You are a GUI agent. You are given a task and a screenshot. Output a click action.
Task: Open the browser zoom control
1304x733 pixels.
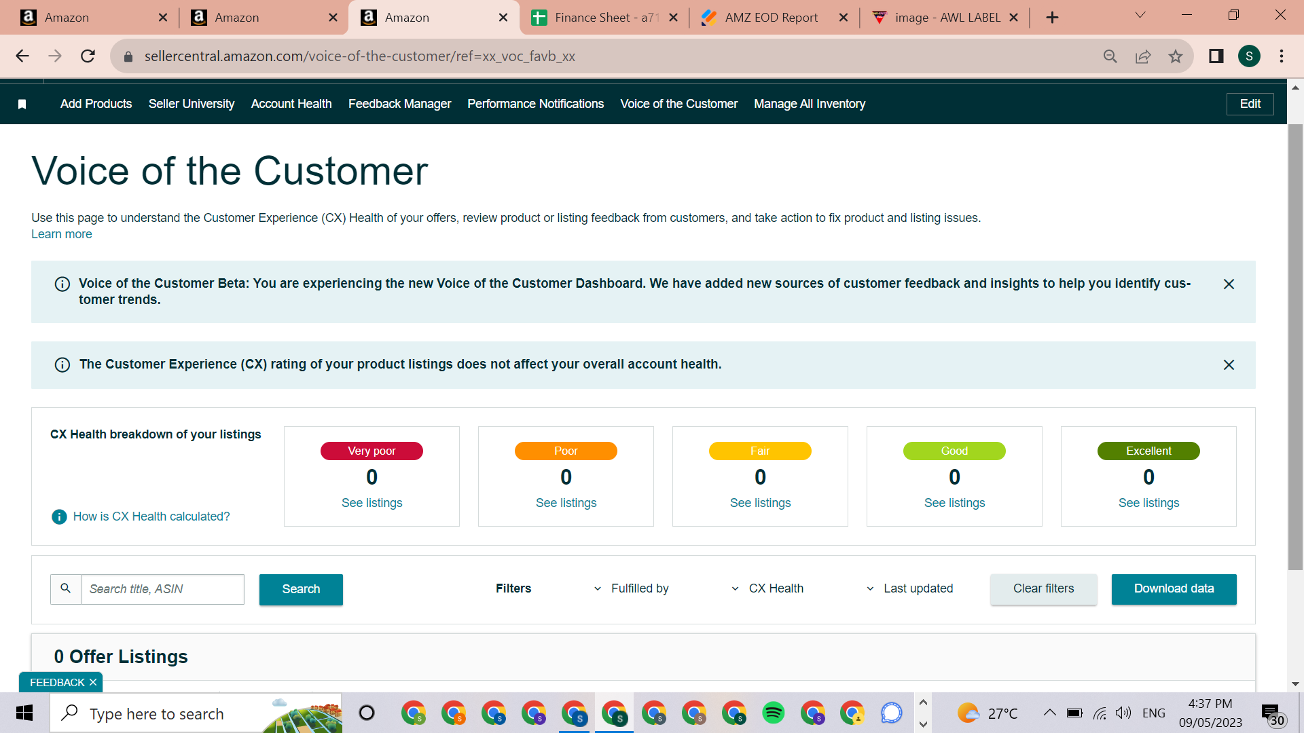1110,56
